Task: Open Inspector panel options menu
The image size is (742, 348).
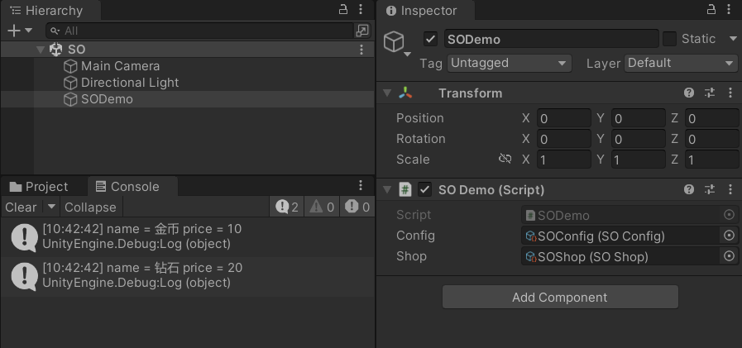Action: [x=729, y=9]
